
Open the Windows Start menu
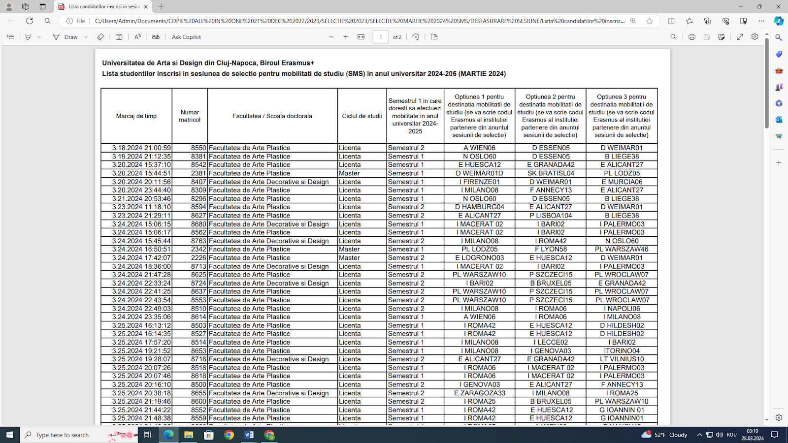[x=9, y=435]
